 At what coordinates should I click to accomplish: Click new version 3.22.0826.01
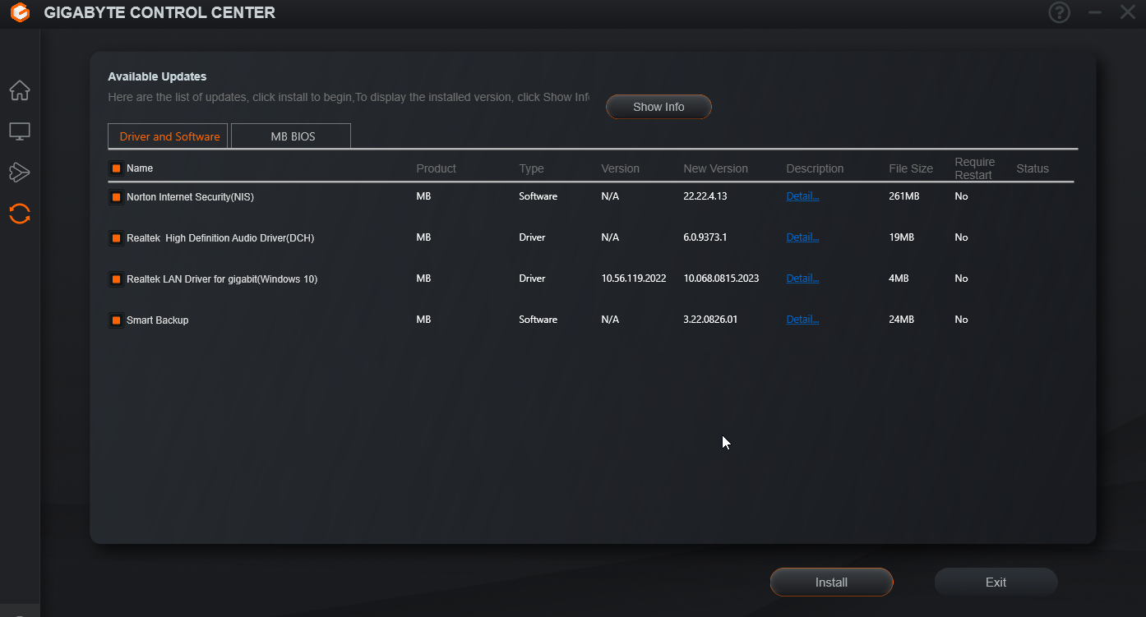click(710, 320)
